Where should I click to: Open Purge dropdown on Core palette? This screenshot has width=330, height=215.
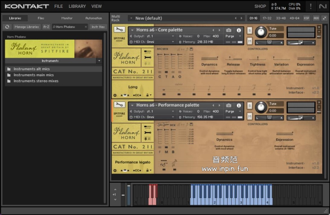(232, 36)
